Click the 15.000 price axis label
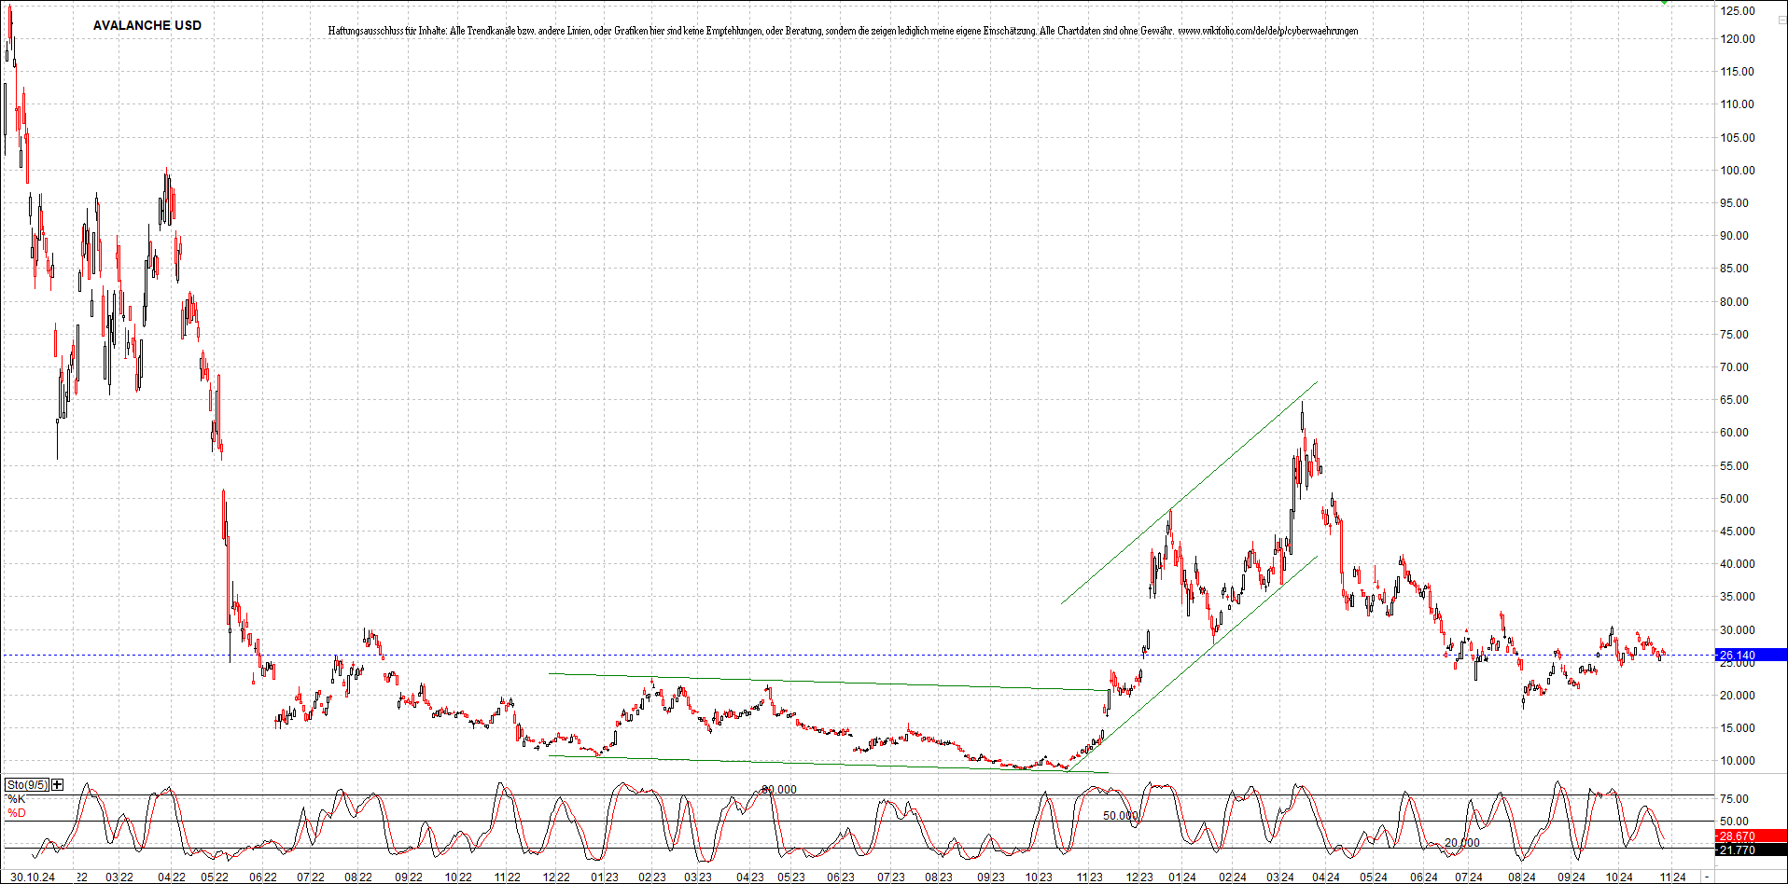The image size is (1788, 884). (x=1738, y=728)
